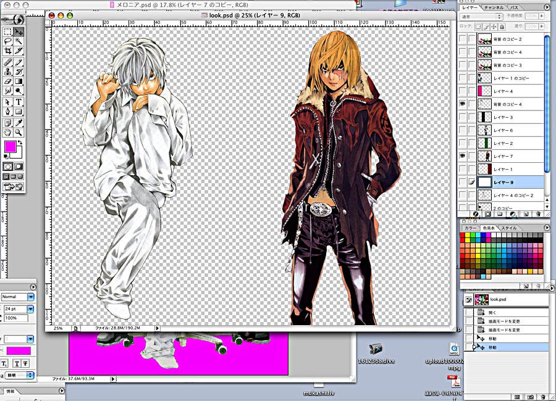Open the 情報 info palette tab
Image resolution: width=556 pixels, height=401 pixels.
[11, 391]
